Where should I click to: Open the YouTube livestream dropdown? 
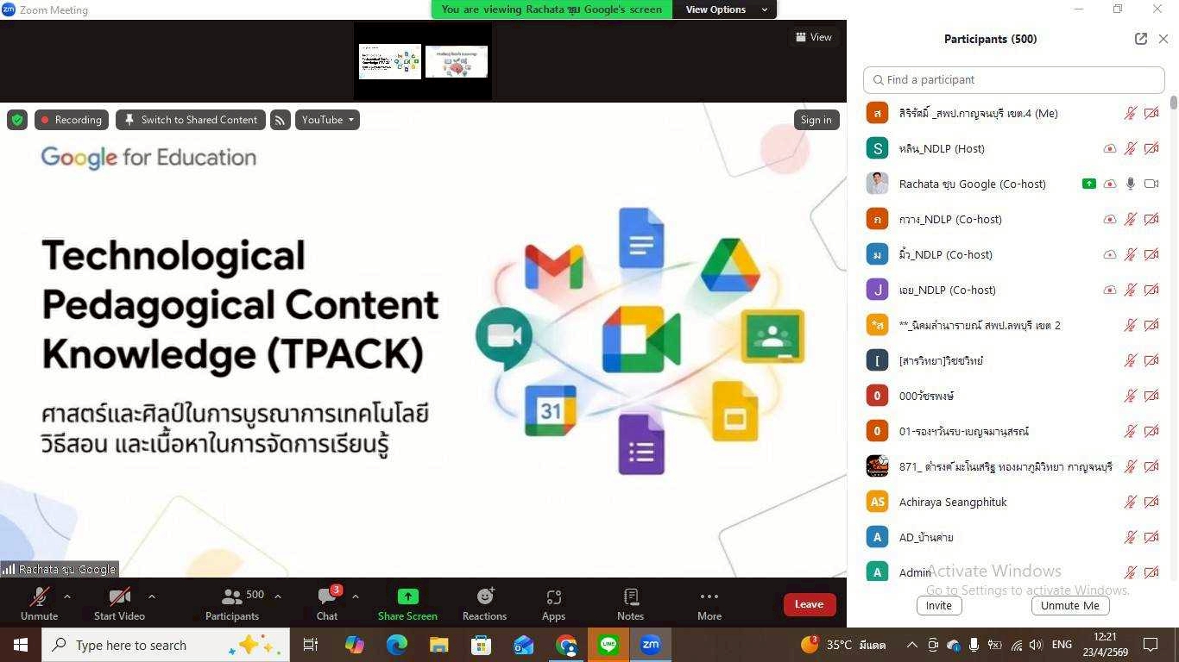(x=327, y=120)
